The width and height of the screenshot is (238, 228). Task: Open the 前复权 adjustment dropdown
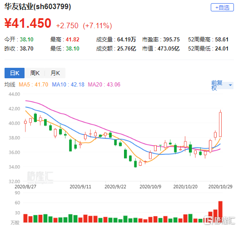pos(222,85)
